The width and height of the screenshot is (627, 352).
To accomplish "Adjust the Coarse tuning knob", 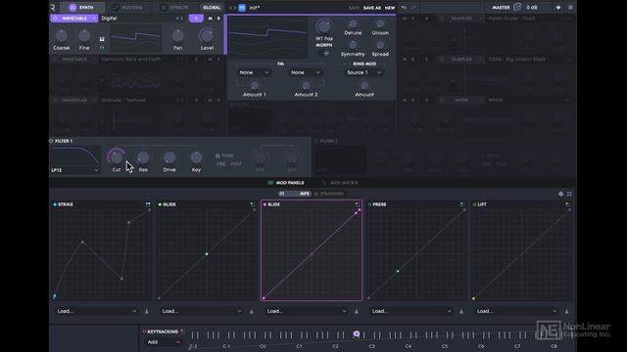I will pos(61,36).
